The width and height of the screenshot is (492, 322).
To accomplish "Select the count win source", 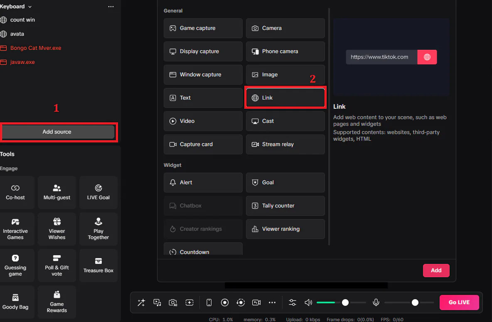I will point(22,20).
